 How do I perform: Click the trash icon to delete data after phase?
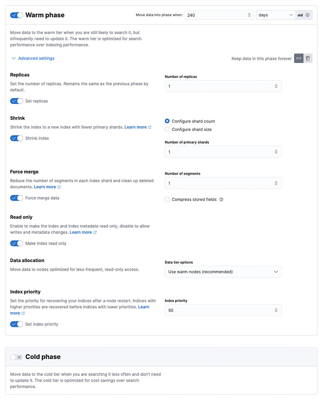(x=308, y=58)
